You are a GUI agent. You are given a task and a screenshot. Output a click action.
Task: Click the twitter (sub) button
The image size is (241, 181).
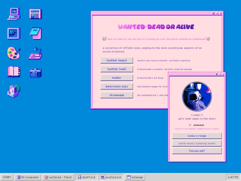tap(116, 69)
